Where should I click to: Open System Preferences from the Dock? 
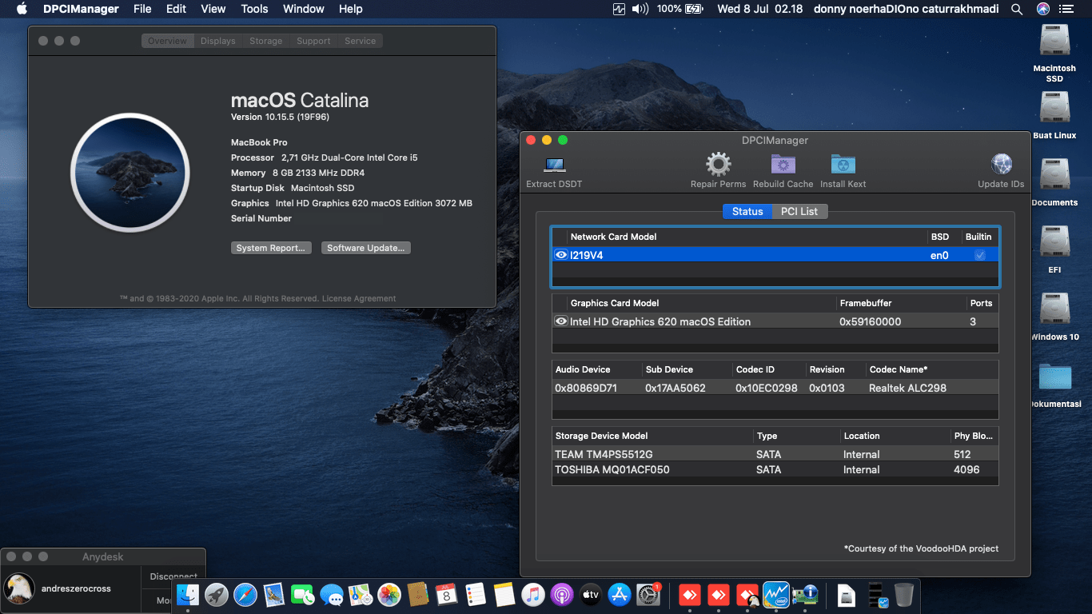coord(648,594)
